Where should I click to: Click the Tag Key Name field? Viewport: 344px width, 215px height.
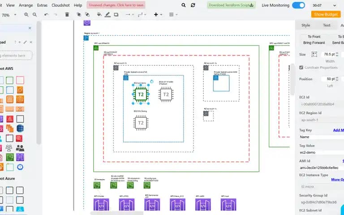tap(322, 137)
